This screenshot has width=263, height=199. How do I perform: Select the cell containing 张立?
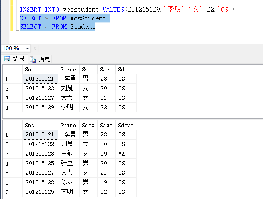tap(67, 163)
